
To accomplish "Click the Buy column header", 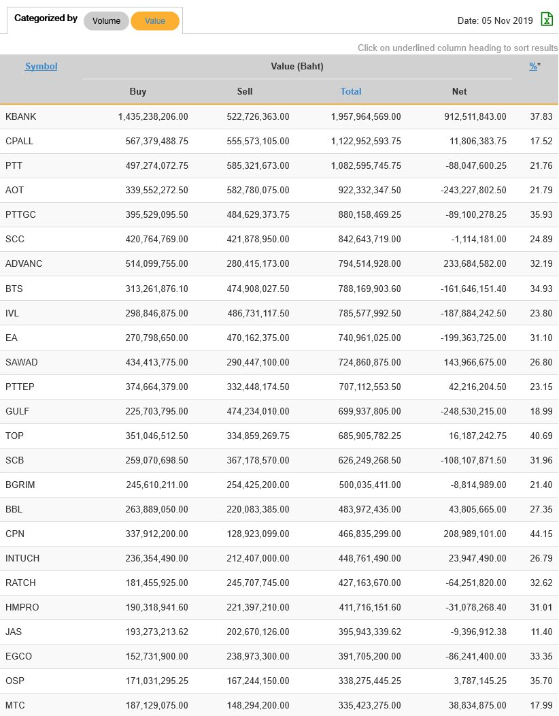I will pyautogui.click(x=138, y=91).
